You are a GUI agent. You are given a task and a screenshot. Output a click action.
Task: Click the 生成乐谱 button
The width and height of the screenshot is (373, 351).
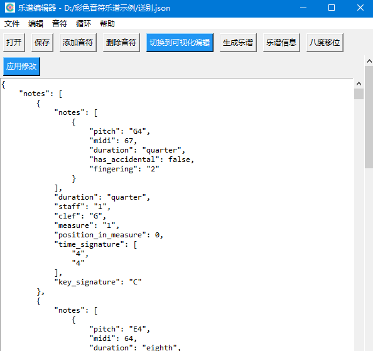point(238,43)
